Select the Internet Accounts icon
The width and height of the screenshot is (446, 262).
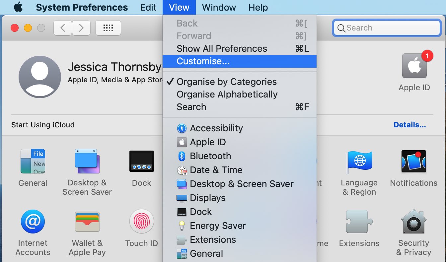(x=33, y=221)
